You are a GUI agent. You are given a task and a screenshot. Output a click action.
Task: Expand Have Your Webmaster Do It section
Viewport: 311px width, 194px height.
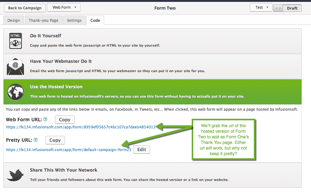click(153, 66)
